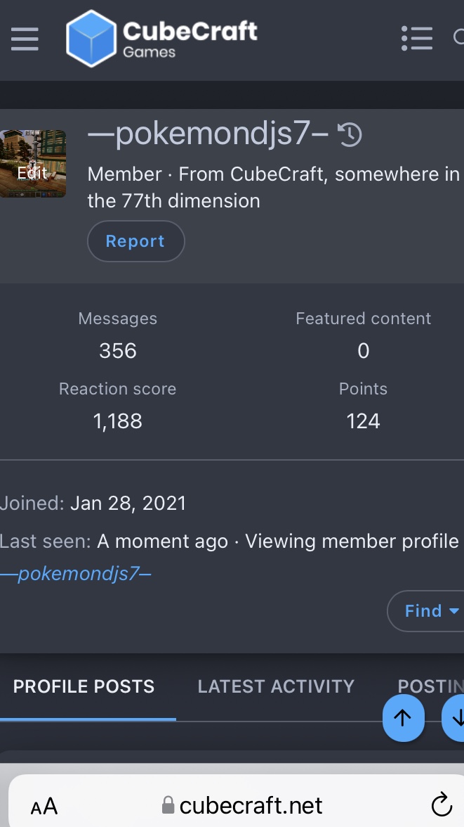This screenshot has height=827, width=464.
Task: Open the AA text size menu
Action: click(x=44, y=806)
